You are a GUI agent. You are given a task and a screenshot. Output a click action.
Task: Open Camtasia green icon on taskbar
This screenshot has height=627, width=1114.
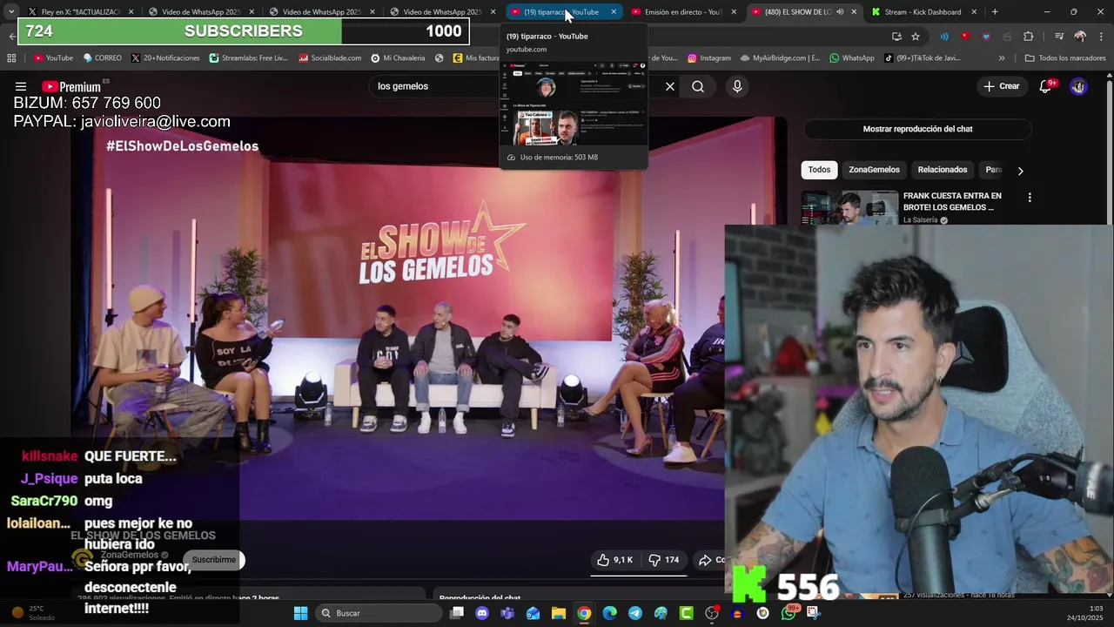click(687, 613)
